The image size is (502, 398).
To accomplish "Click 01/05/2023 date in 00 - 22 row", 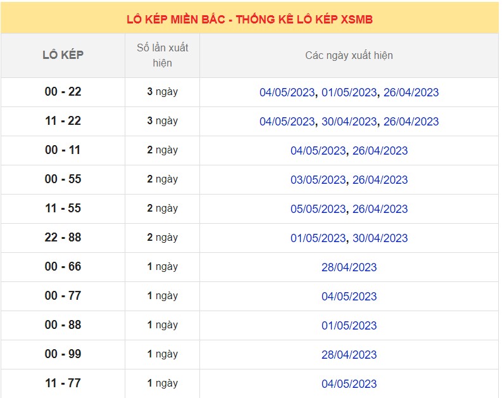I will point(349,93).
